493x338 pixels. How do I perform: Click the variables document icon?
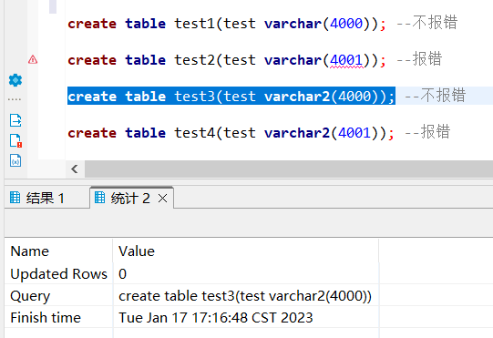tap(15, 160)
